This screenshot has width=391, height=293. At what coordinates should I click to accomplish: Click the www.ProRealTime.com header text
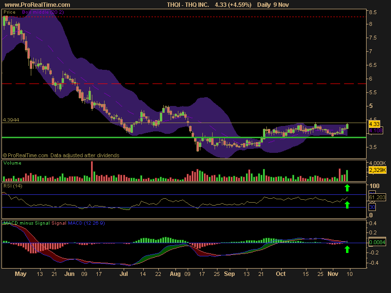[x=37, y=5]
